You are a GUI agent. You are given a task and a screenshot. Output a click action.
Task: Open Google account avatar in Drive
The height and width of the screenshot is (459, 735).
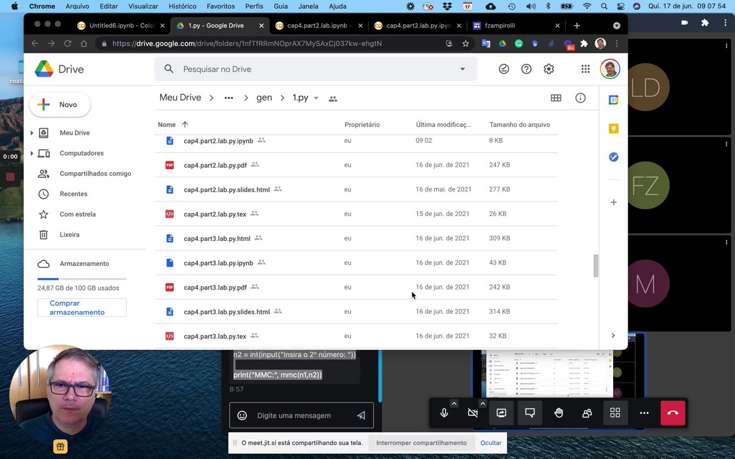pyautogui.click(x=610, y=69)
